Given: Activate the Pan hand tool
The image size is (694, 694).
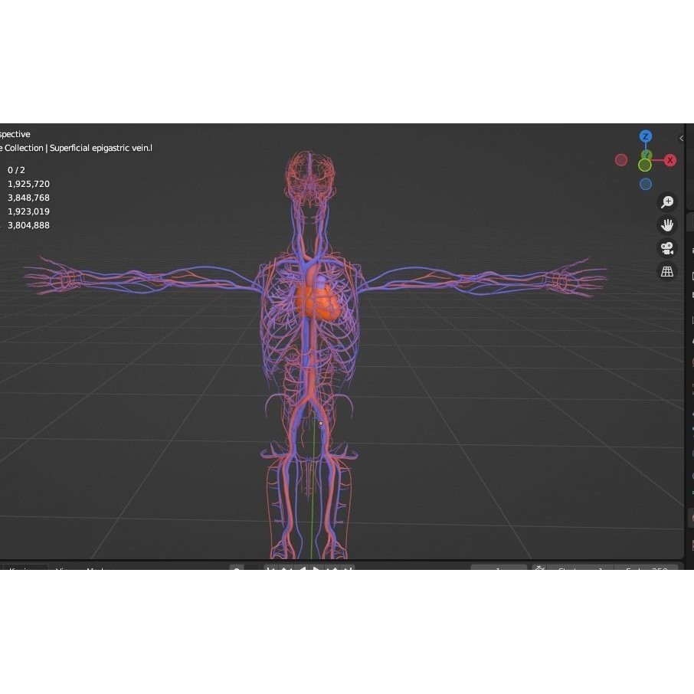Looking at the screenshot, I should pyautogui.click(x=666, y=224).
